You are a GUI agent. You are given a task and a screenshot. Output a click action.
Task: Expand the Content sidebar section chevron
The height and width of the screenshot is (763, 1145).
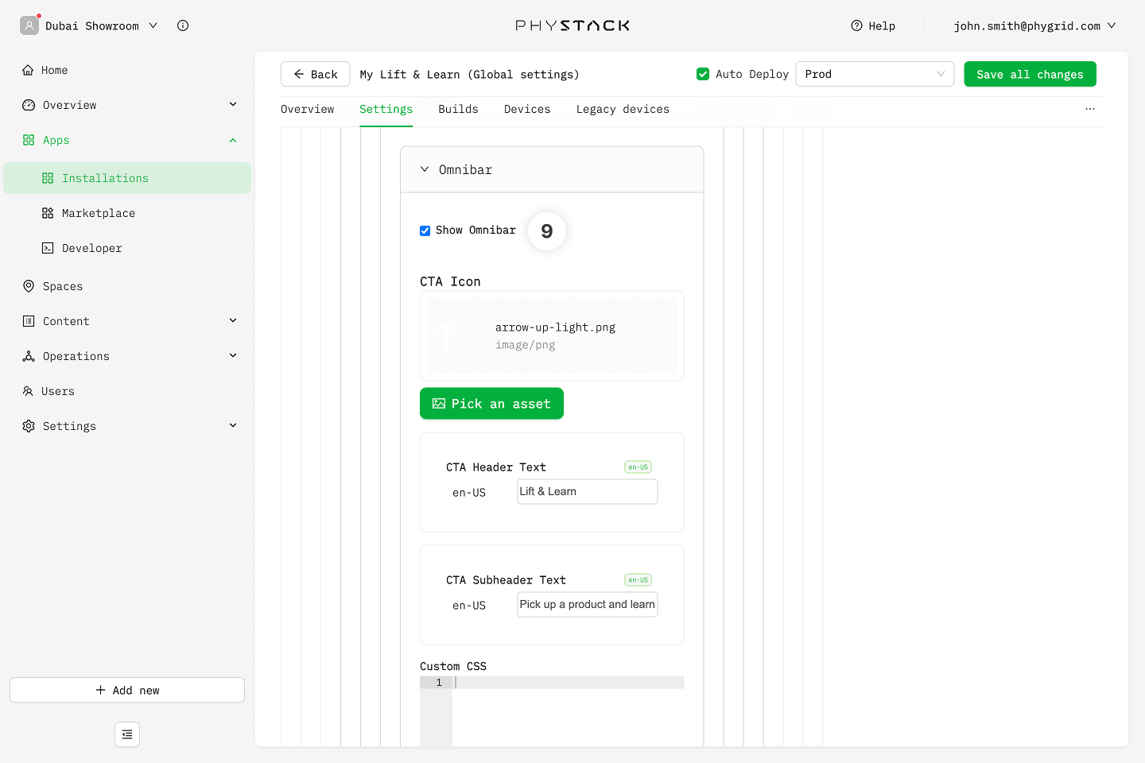[233, 320]
